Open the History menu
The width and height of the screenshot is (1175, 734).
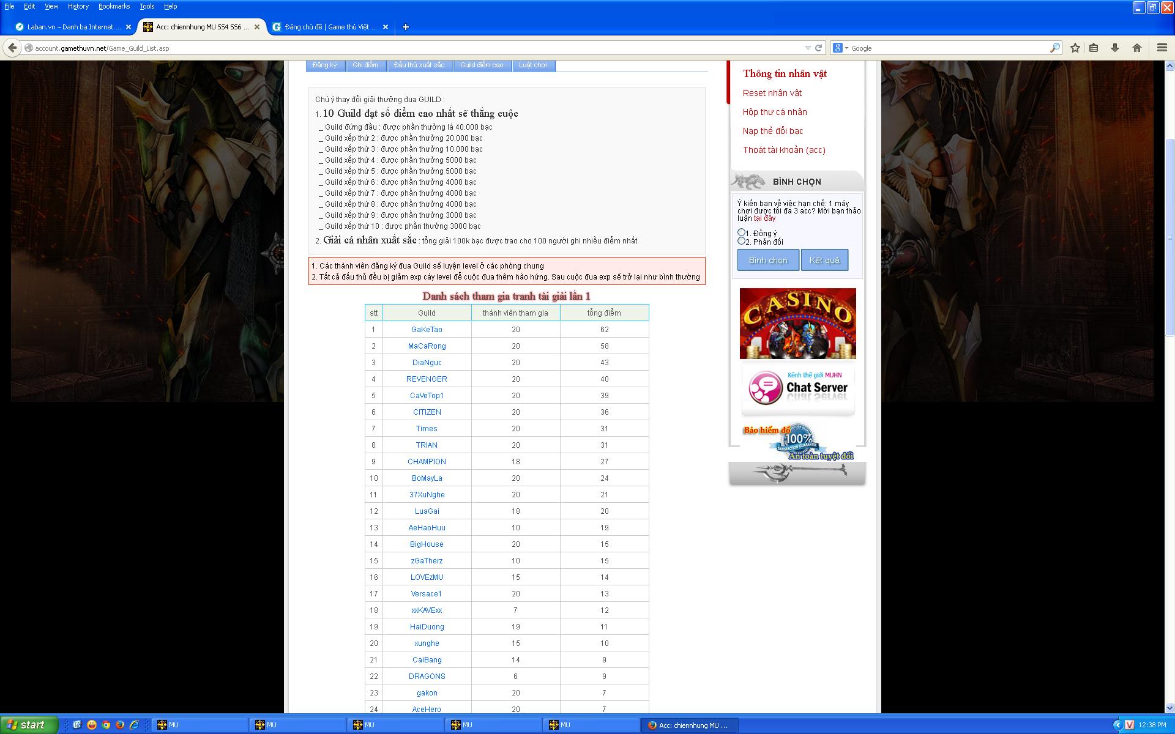point(78,6)
